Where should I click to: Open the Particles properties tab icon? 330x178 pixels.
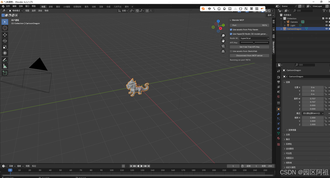278,119
